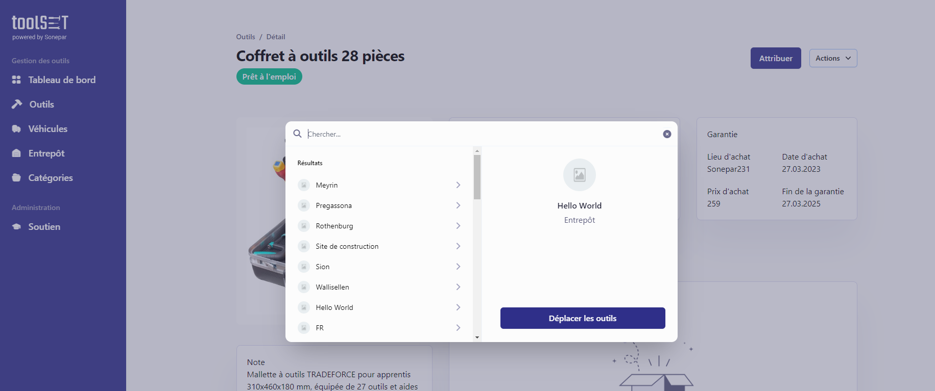The height and width of the screenshot is (391, 935).
Task: Select the Sion location entry
Action: tap(379, 267)
